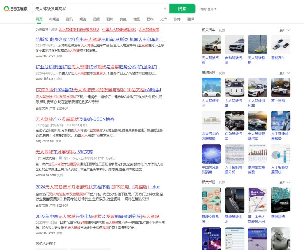This screenshot has width=304, height=250.
Task: Click the 无人驾驶智能汽车 thumbnail
Action: click(258, 121)
